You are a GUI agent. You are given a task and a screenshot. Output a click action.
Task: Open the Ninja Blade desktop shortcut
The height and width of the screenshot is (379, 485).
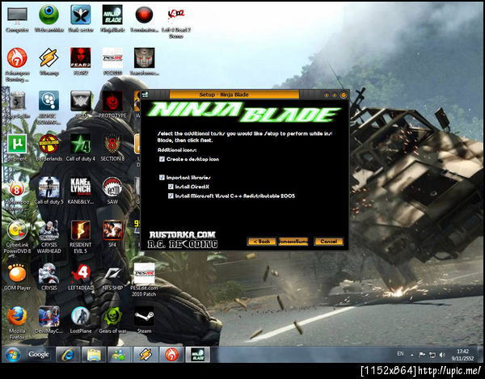[x=112, y=19]
